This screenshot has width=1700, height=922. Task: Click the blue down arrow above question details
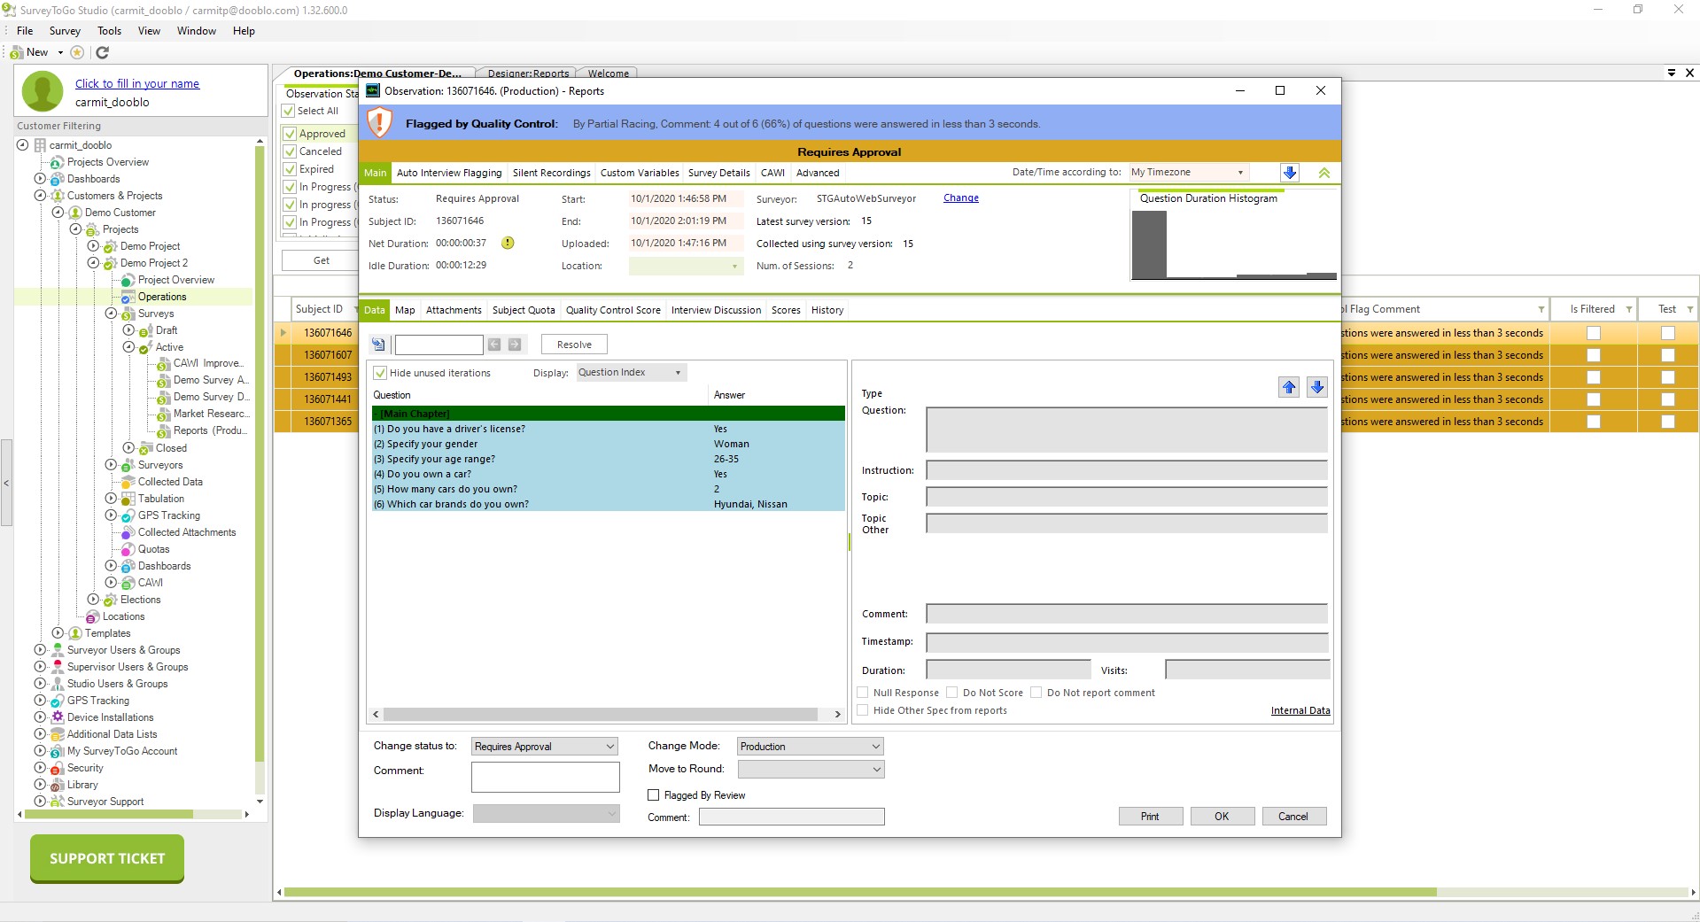[x=1317, y=387]
